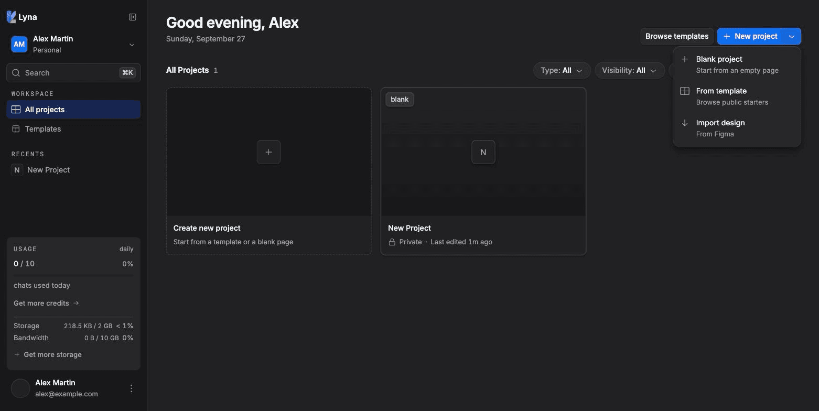Click the plus tile in the create card
This screenshot has width=819, height=411.
[268, 152]
